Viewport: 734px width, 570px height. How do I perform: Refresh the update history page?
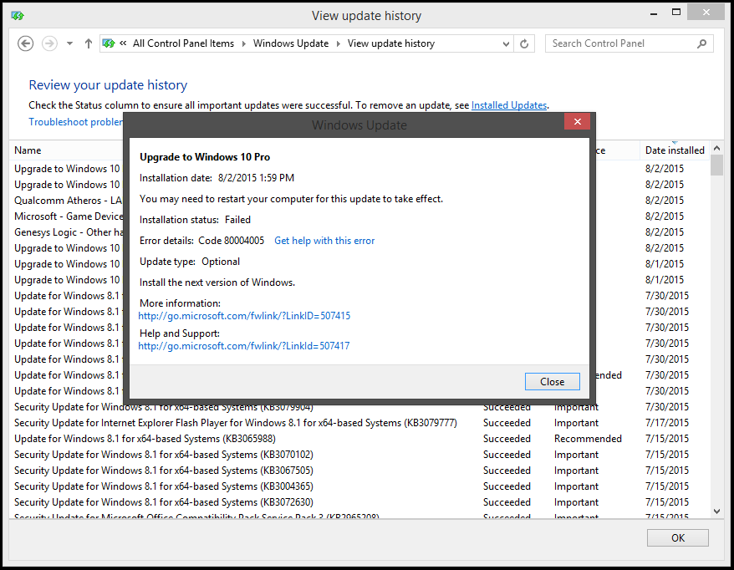(x=524, y=44)
